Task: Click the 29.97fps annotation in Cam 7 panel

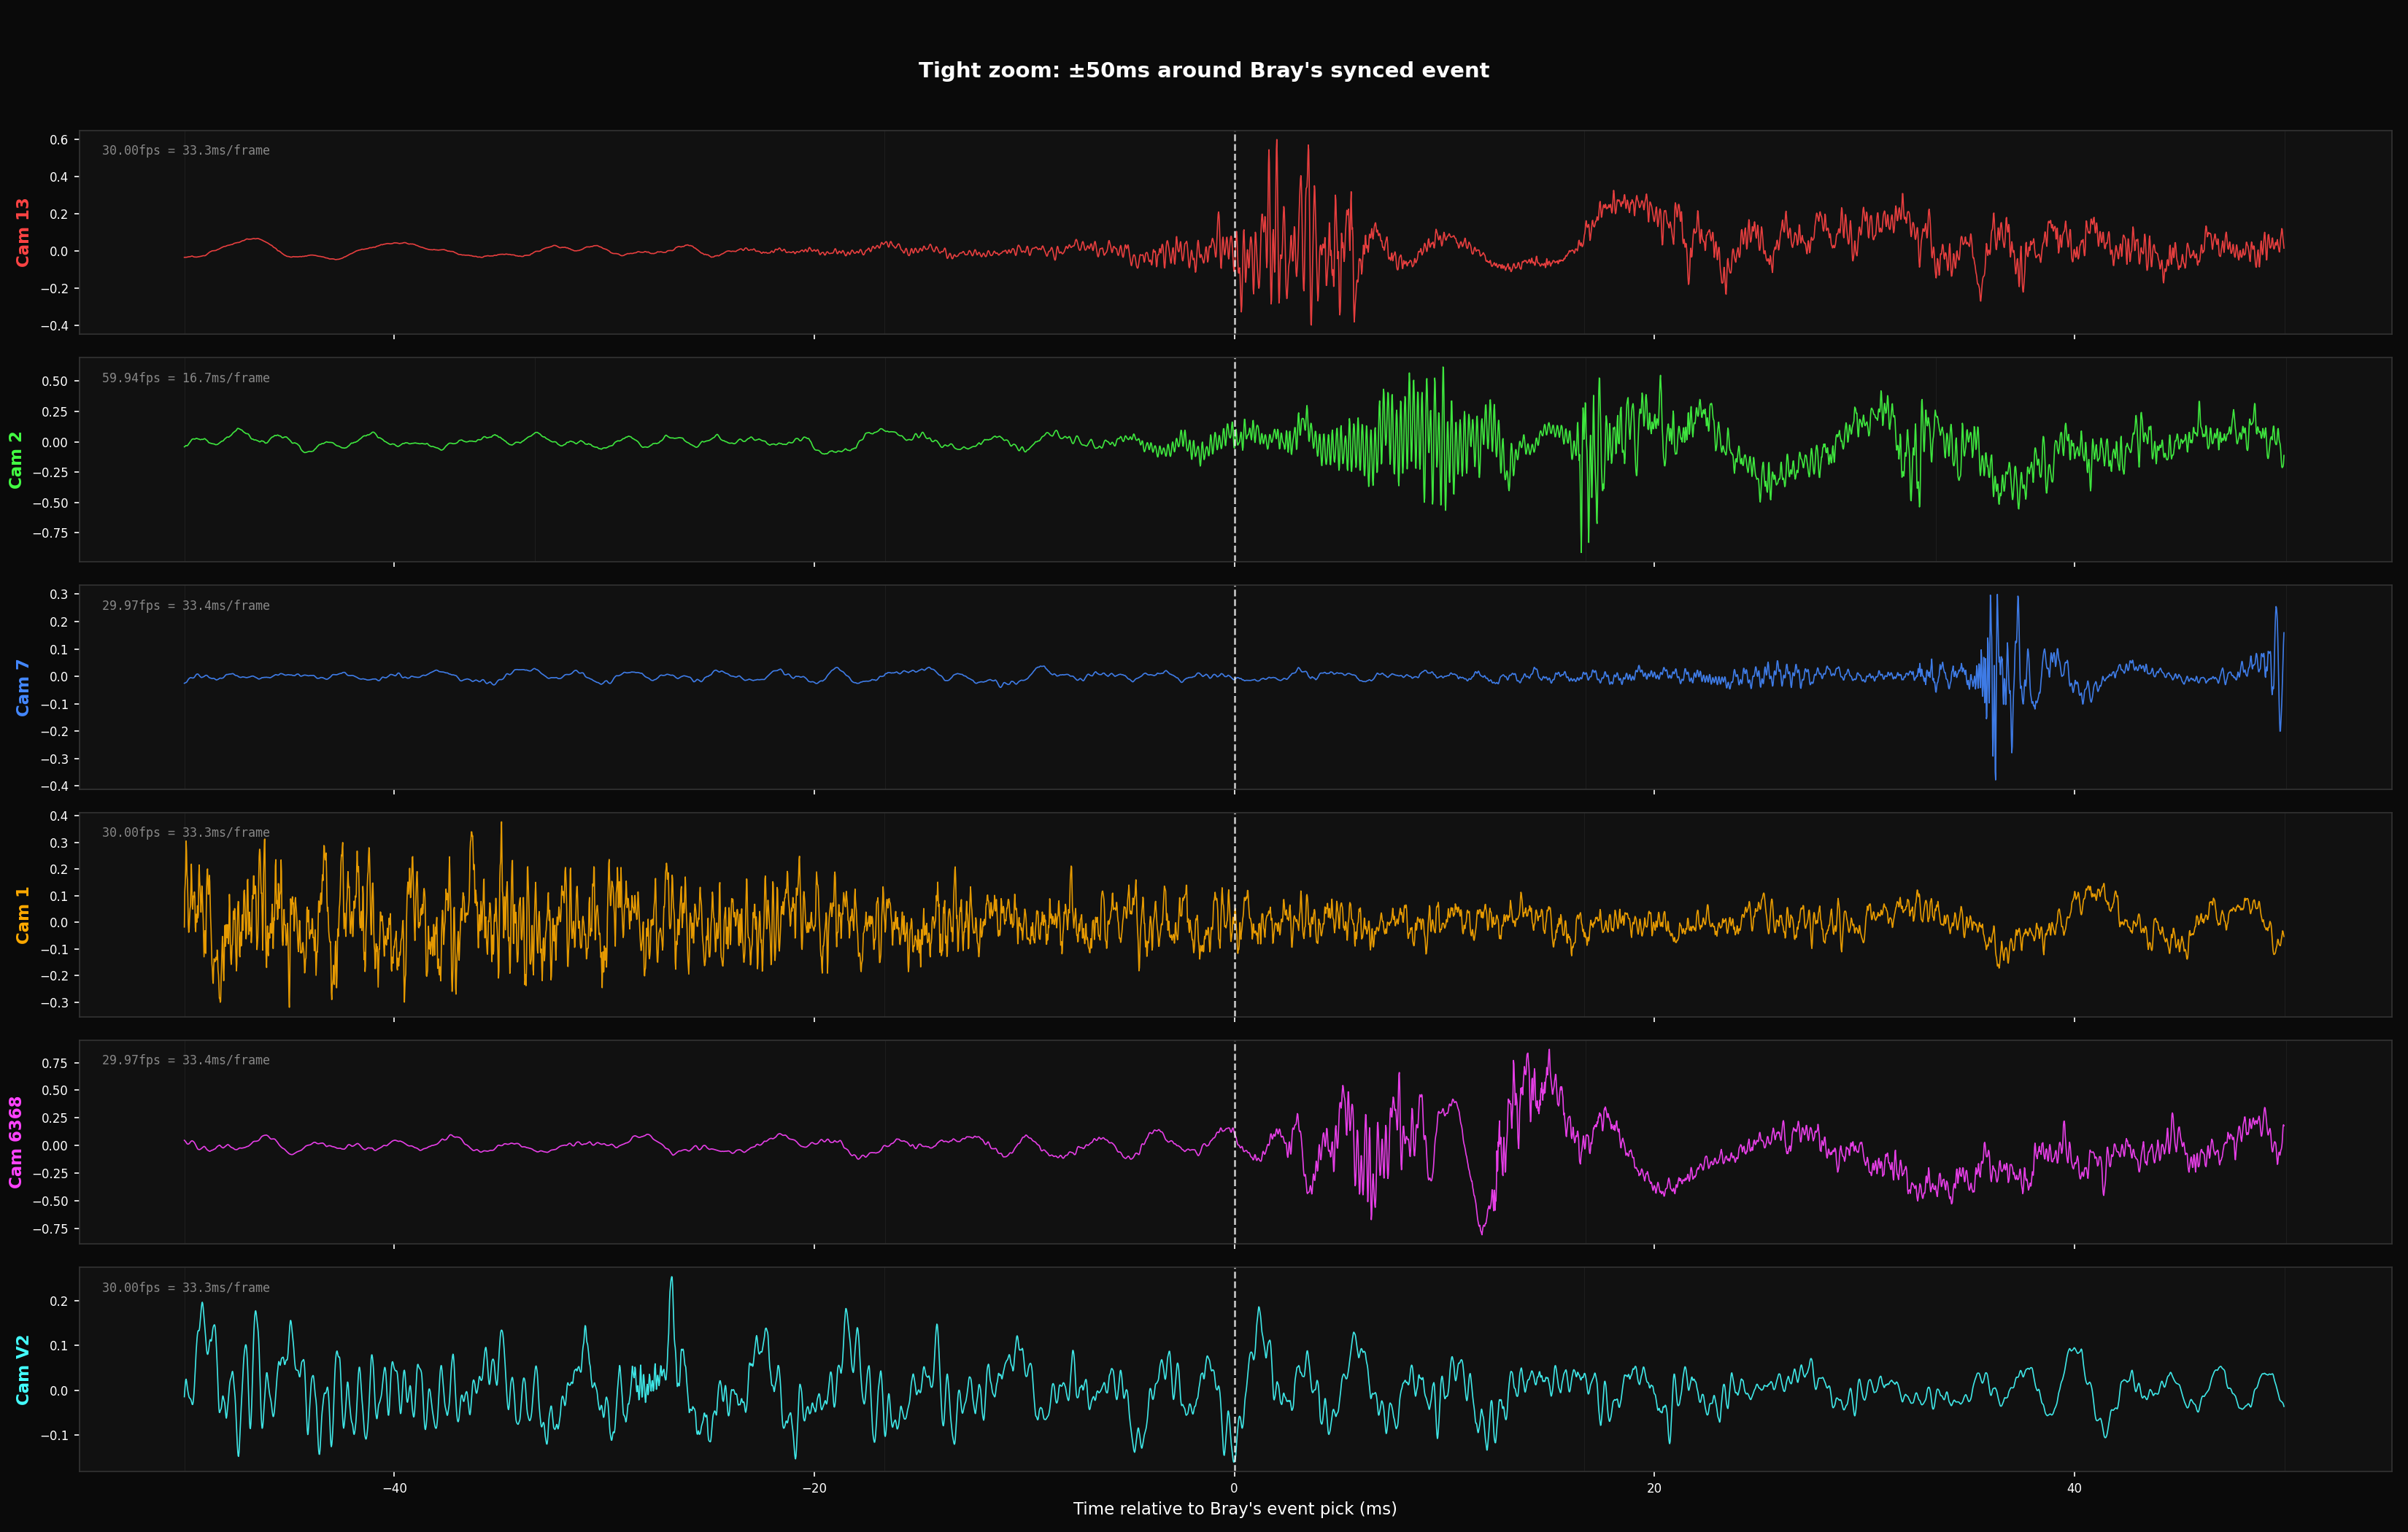Action: click(x=185, y=605)
